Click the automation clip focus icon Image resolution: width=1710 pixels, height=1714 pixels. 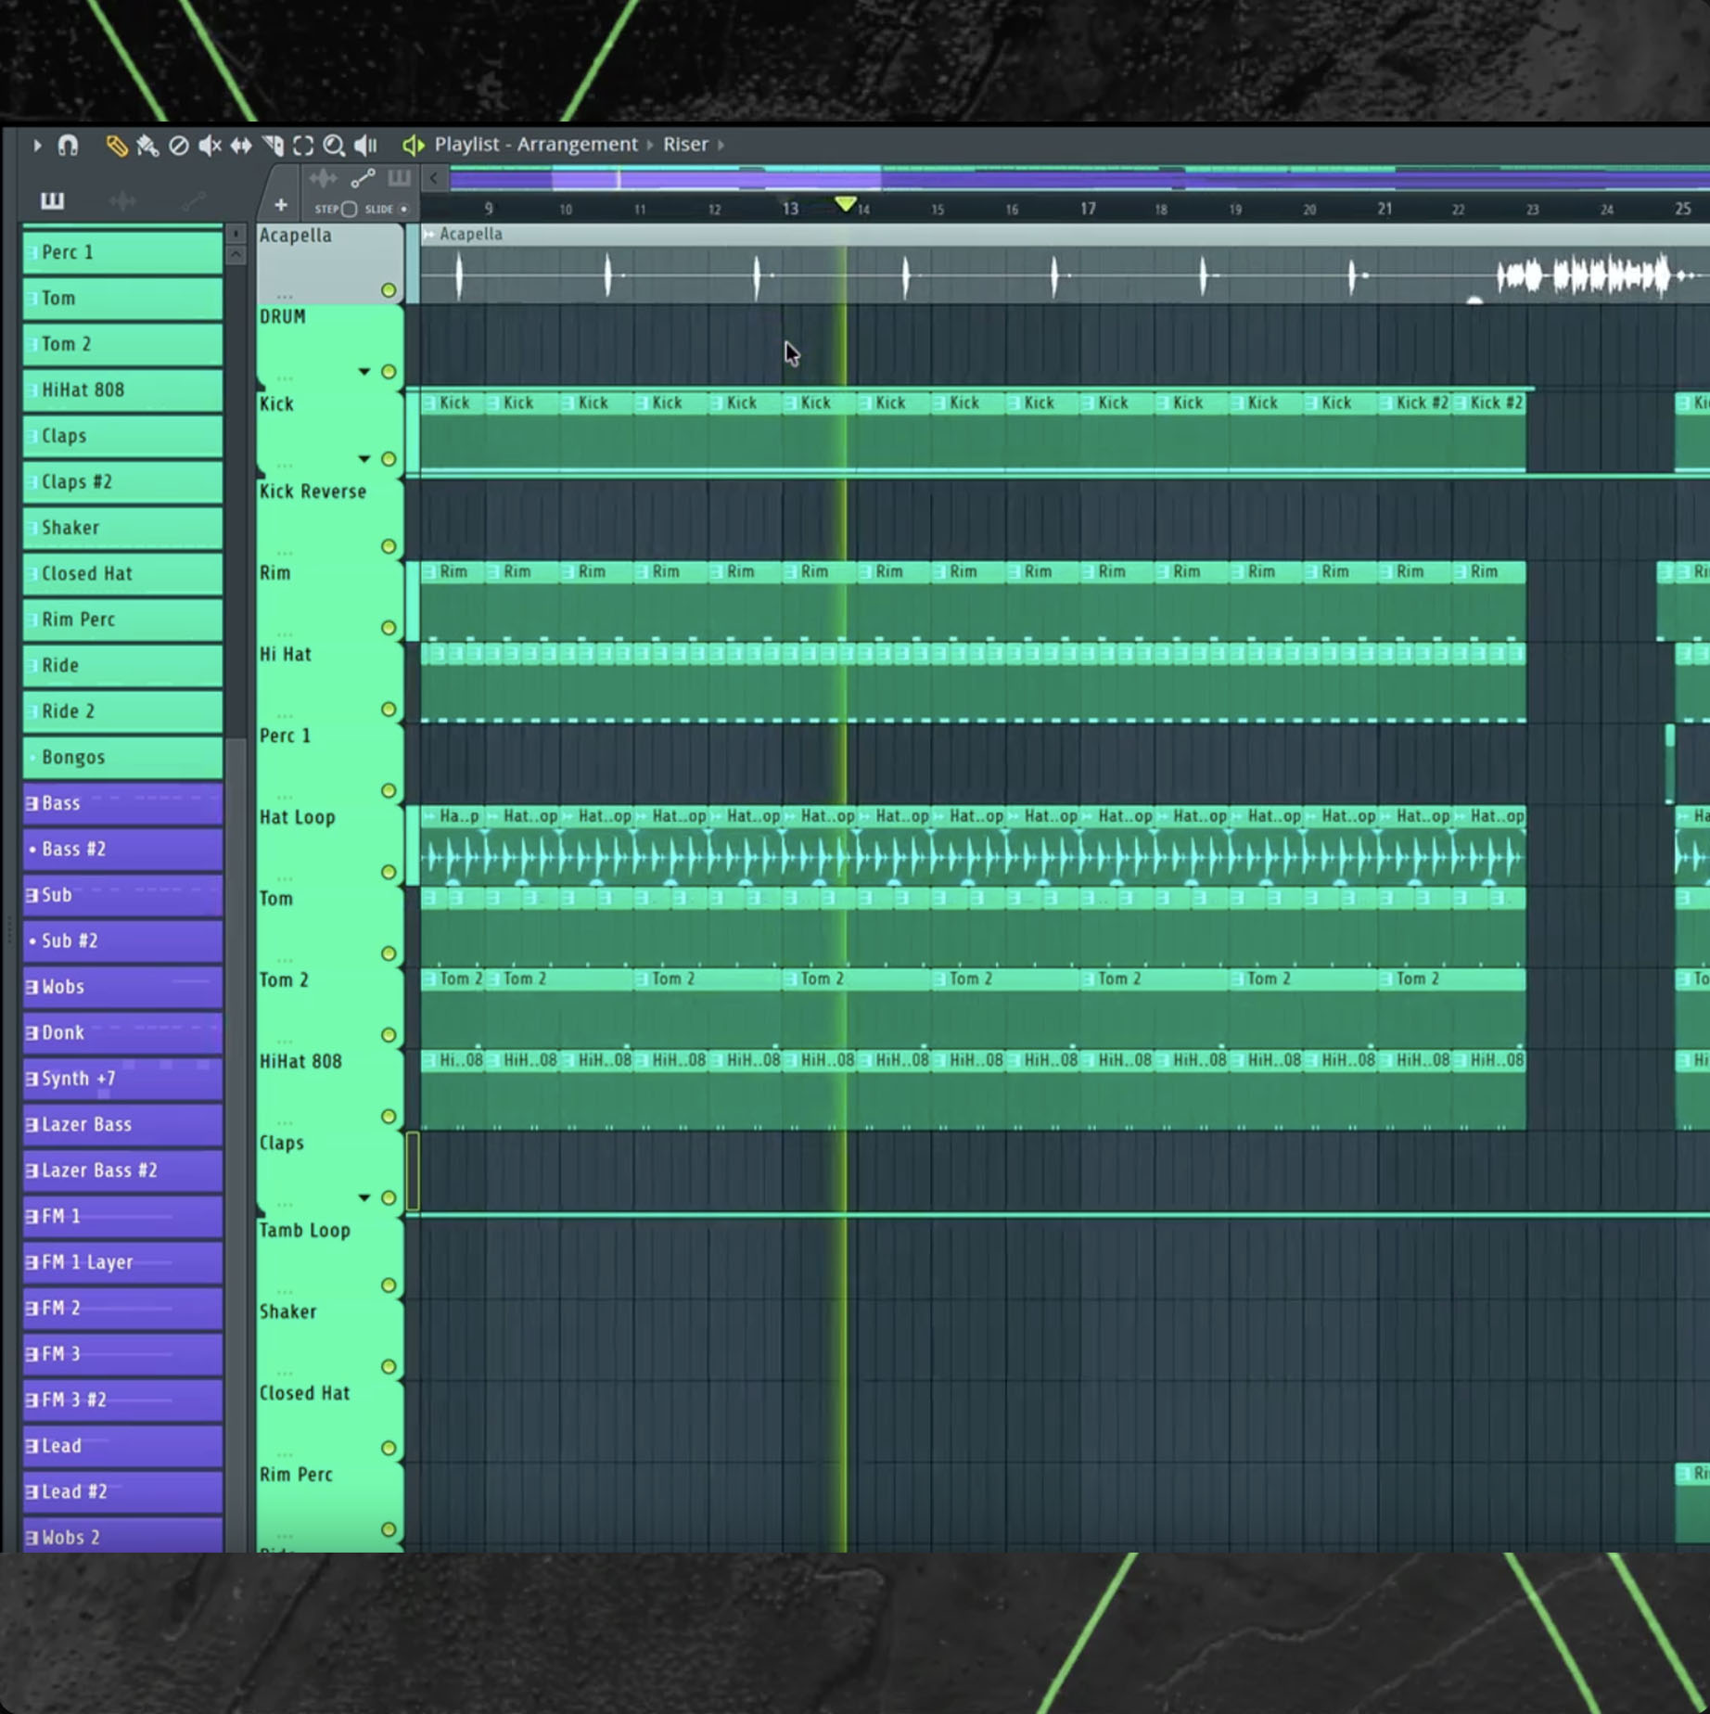point(363,178)
